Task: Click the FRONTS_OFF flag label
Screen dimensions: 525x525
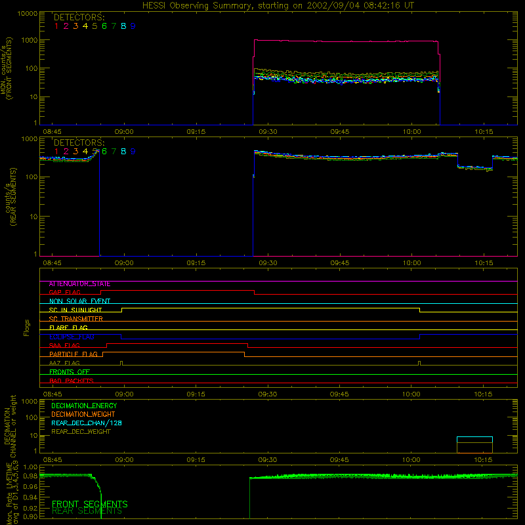Action: 70,372
